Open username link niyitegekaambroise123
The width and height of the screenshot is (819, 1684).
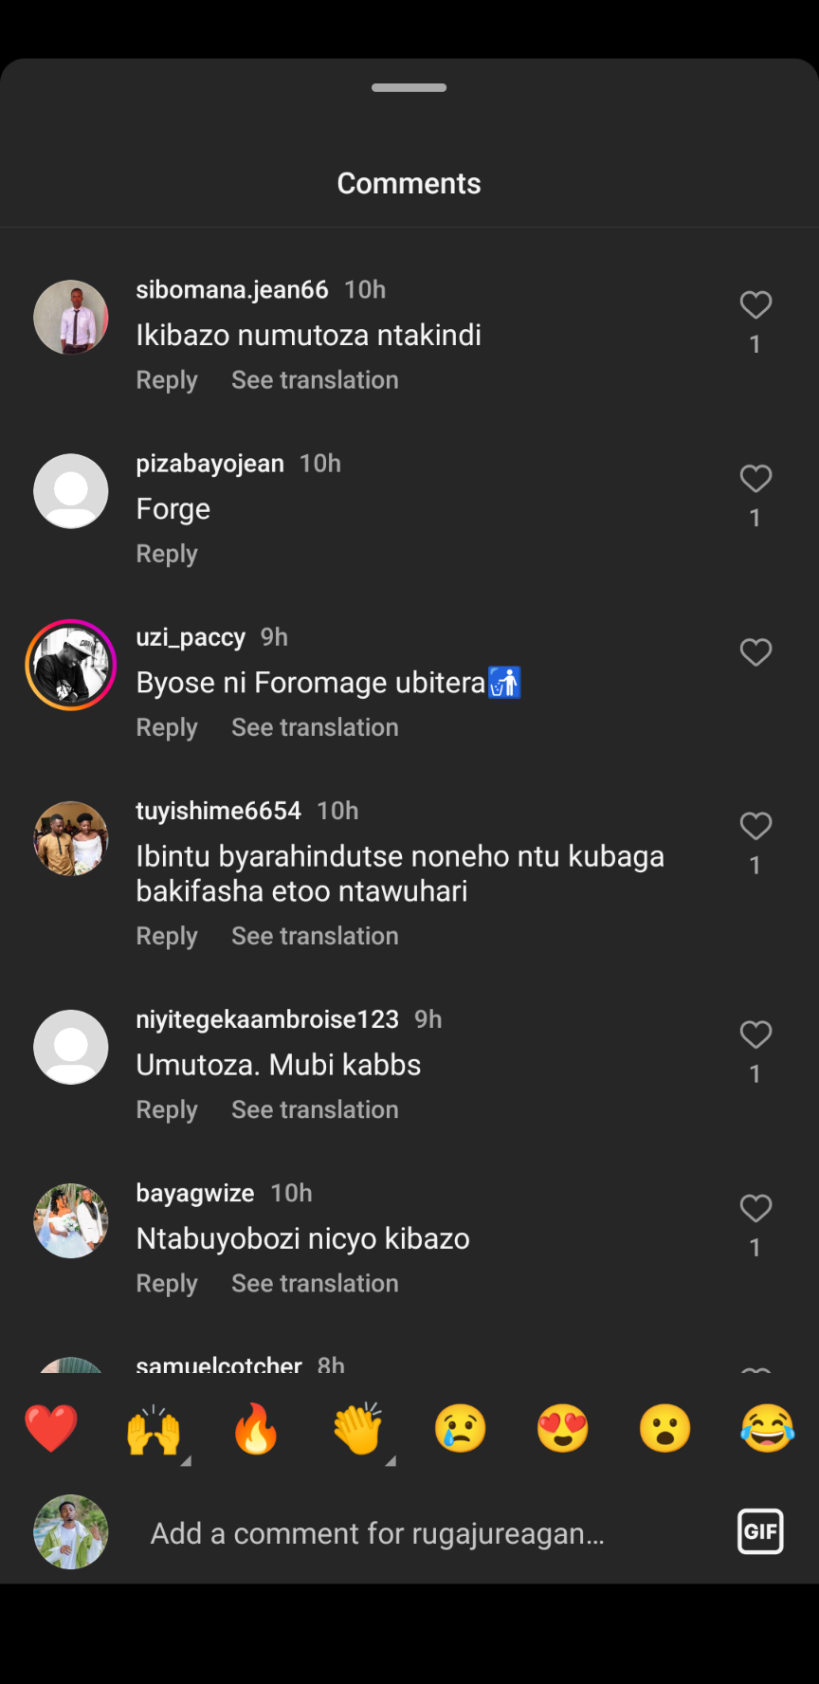[267, 1019]
